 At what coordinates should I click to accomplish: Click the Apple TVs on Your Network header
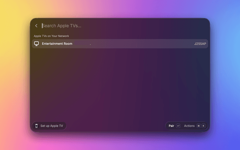pyautogui.click(x=51, y=36)
